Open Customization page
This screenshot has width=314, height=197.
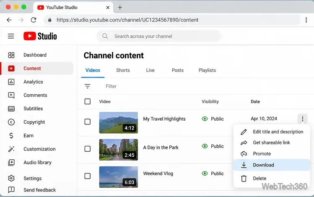click(39, 149)
